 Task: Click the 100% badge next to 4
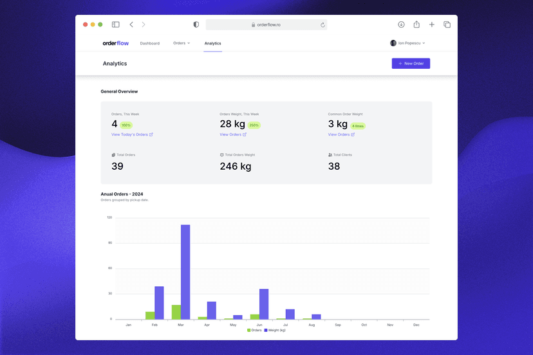126,125
